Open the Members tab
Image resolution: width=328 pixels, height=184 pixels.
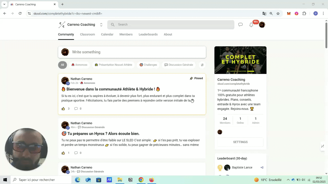pos(126,34)
